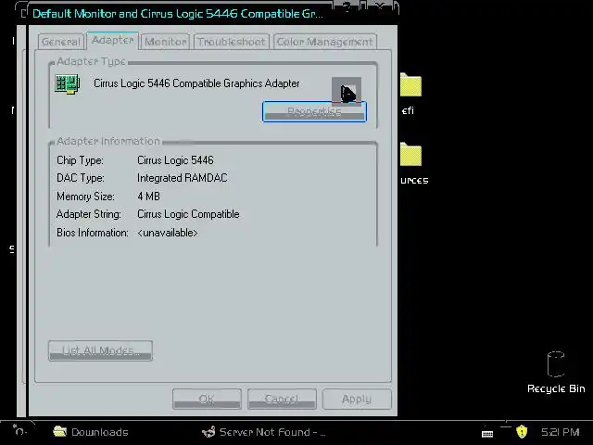Click the graphics adapter card icon
This screenshot has height=445, width=593.
pyautogui.click(x=67, y=84)
